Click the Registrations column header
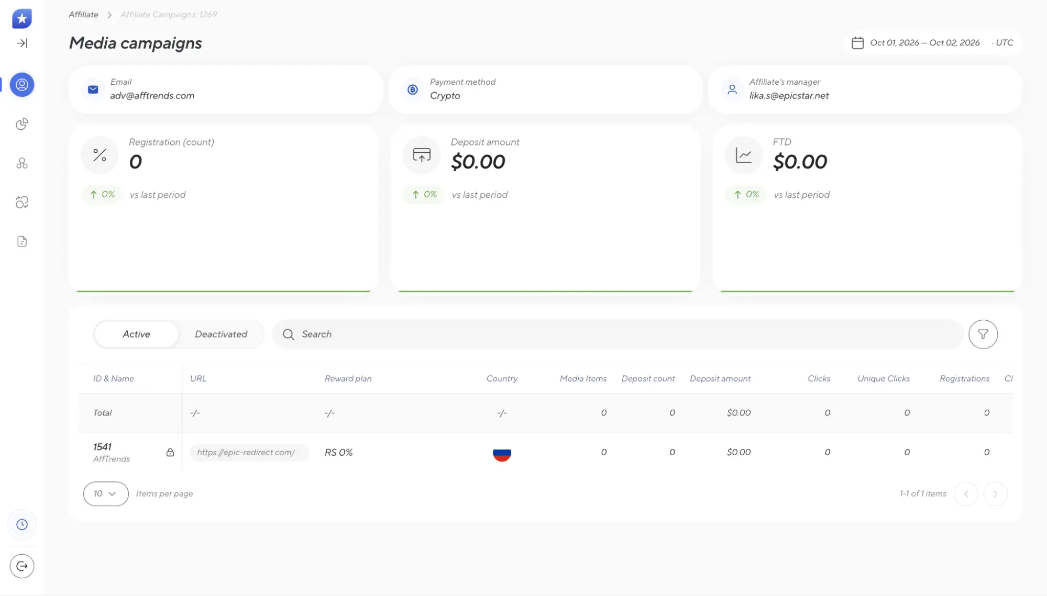The width and height of the screenshot is (1047, 596). [964, 378]
